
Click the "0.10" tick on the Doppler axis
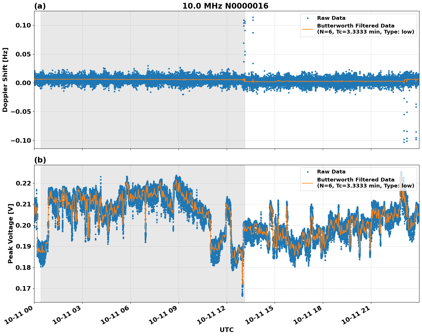22,26
